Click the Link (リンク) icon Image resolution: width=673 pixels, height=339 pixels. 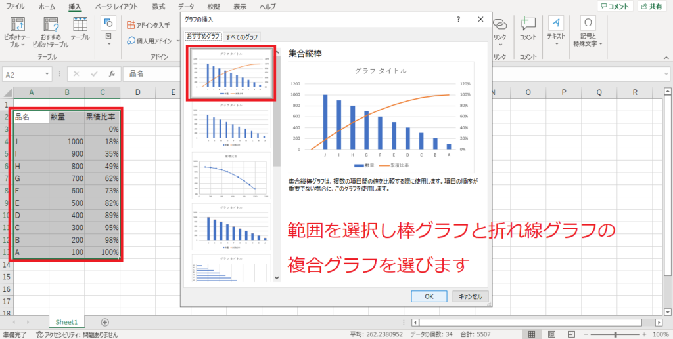click(499, 24)
